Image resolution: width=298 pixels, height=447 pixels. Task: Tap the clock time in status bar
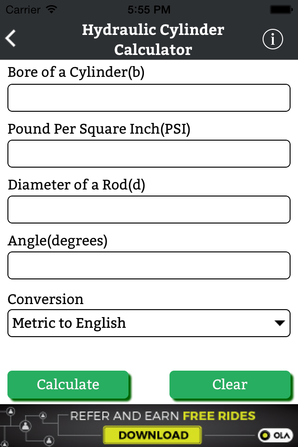pyautogui.click(x=149, y=10)
